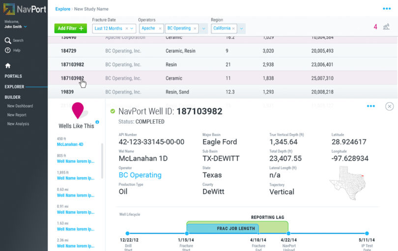Viewport: 398px width, 251px height.
Task: Open the Builder menu item
Action: pos(12,97)
